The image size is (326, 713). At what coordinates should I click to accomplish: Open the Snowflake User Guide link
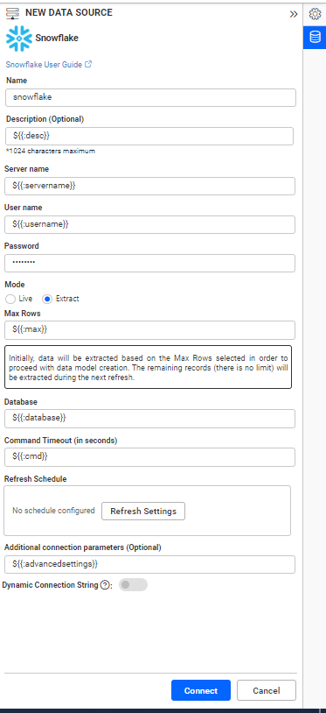point(44,65)
